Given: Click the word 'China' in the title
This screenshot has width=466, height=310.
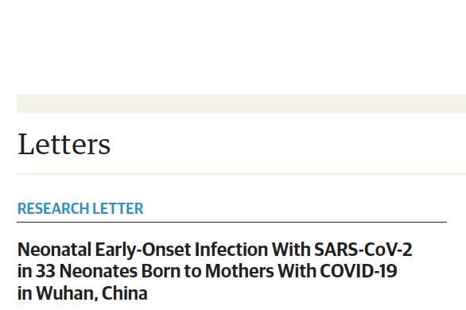Looking at the screenshot, I should point(125,293).
